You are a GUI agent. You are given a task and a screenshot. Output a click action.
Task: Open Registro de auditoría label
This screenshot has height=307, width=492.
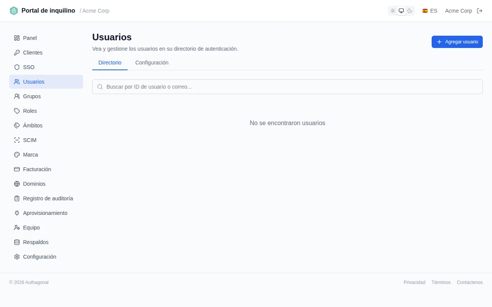48,198
